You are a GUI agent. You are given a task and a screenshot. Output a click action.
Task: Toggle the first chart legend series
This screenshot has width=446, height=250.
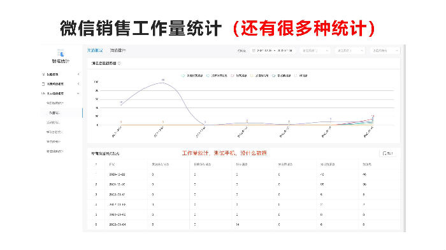pyautogui.click(x=192, y=76)
